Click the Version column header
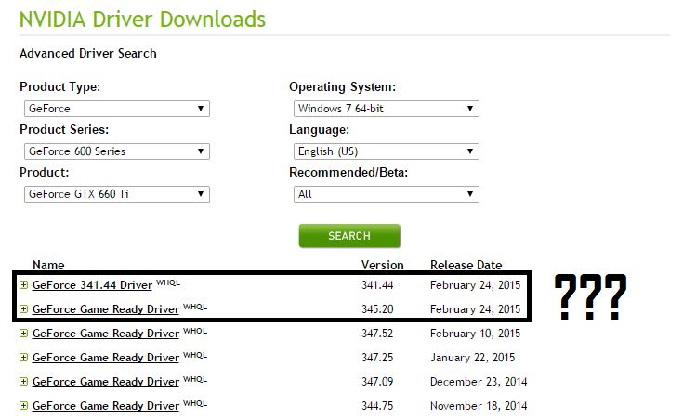Viewport: 683px width, 419px height. pyautogui.click(x=383, y=265)
